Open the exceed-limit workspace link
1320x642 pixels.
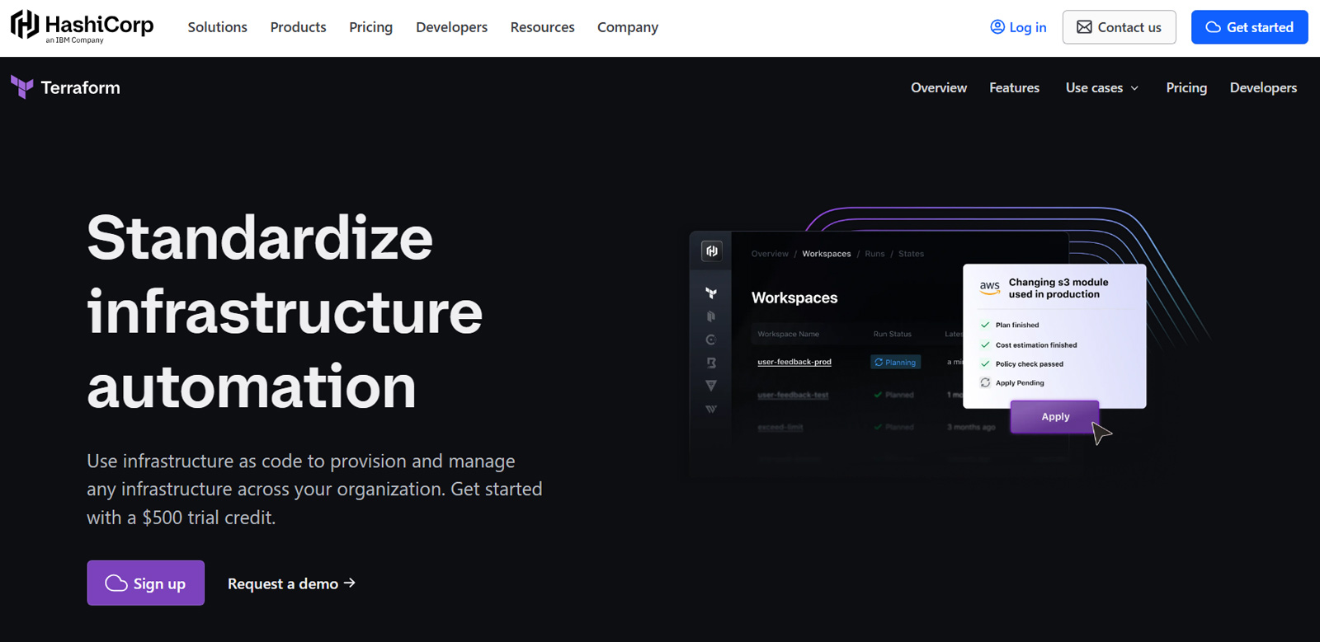click(x=780, y=427)
